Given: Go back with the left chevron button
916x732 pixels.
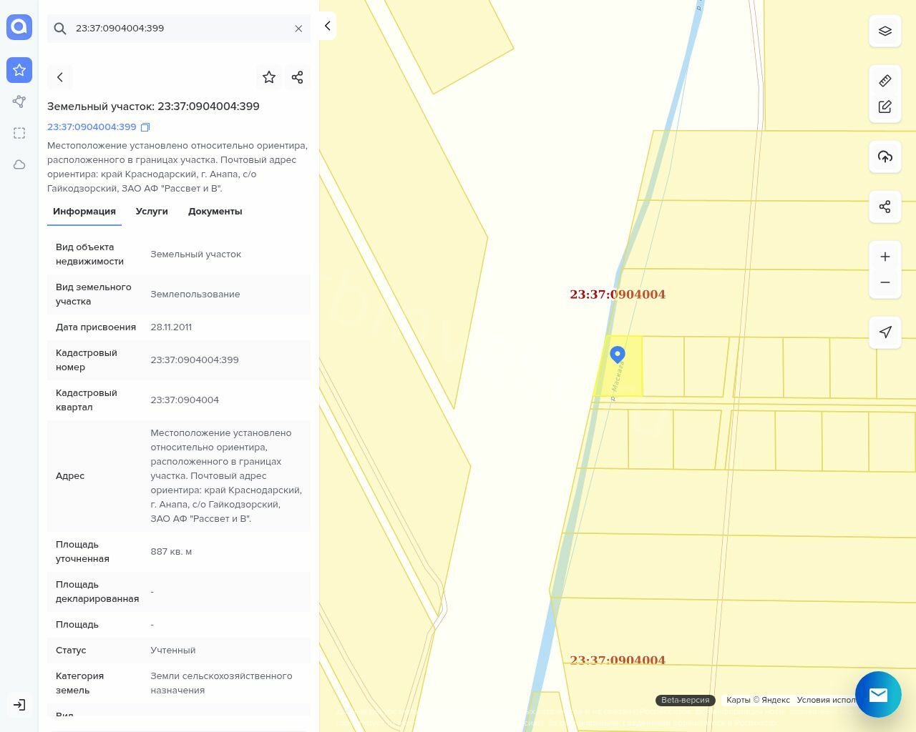Looking at the screenshot, I should pos(60,77).
